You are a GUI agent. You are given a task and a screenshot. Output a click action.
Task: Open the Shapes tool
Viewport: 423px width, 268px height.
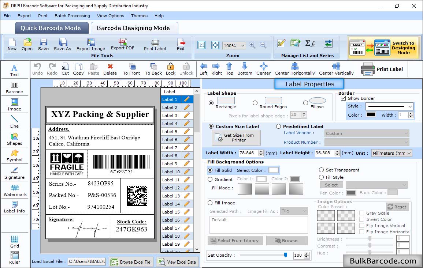click(15, 139)
